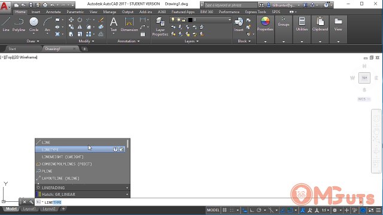
Task: Choose PLINE from command suggestions
Action: [80, 171]
